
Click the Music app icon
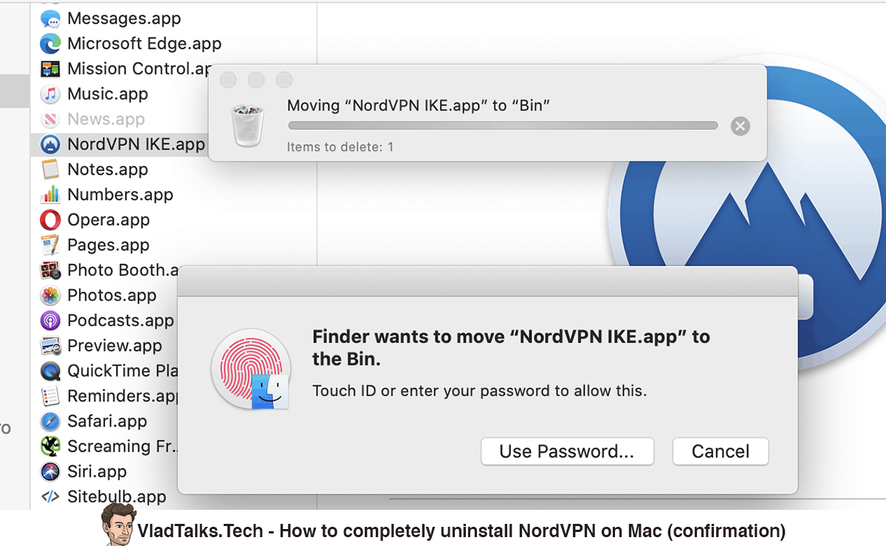(50, 94)
